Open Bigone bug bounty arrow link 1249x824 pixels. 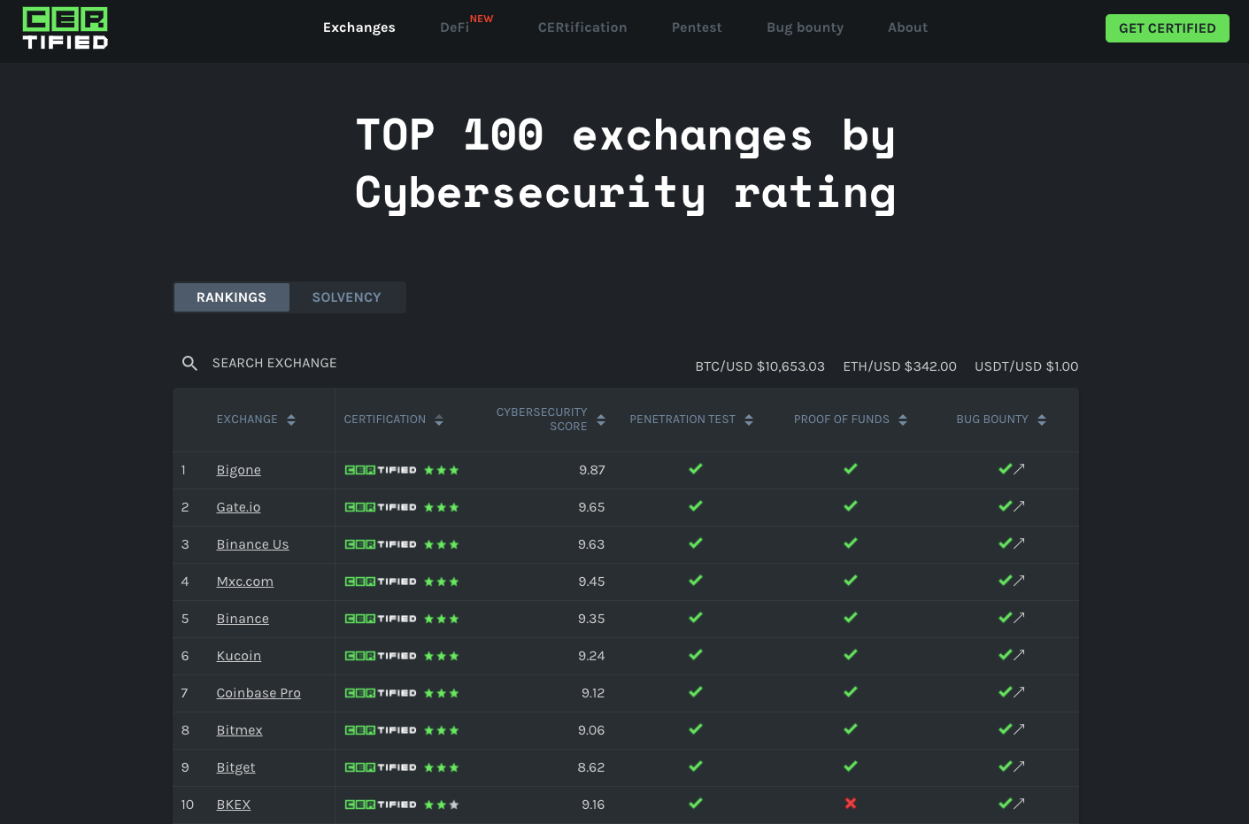click(x=1019, y=469)
